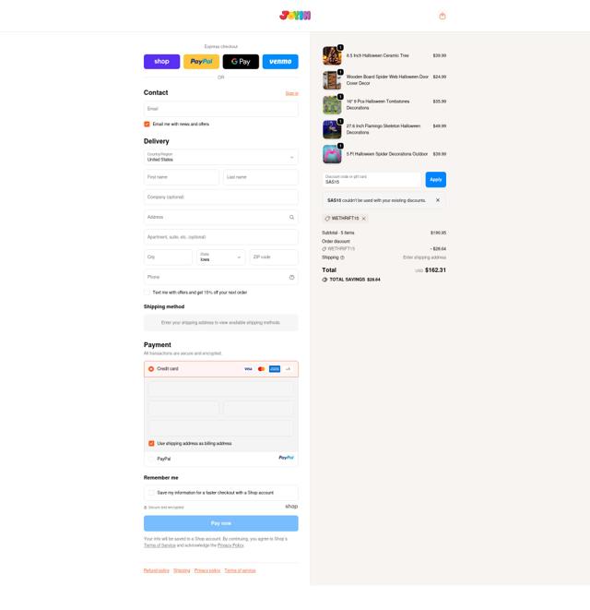Open the Refund policy footer link
The width and height of the screenshot is (590, 610).
156,570
